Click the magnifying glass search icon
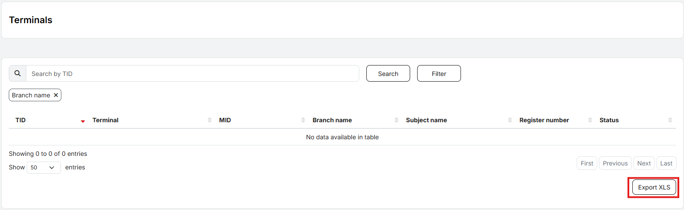This screenshot has width=684, height=210. point(18,73)
